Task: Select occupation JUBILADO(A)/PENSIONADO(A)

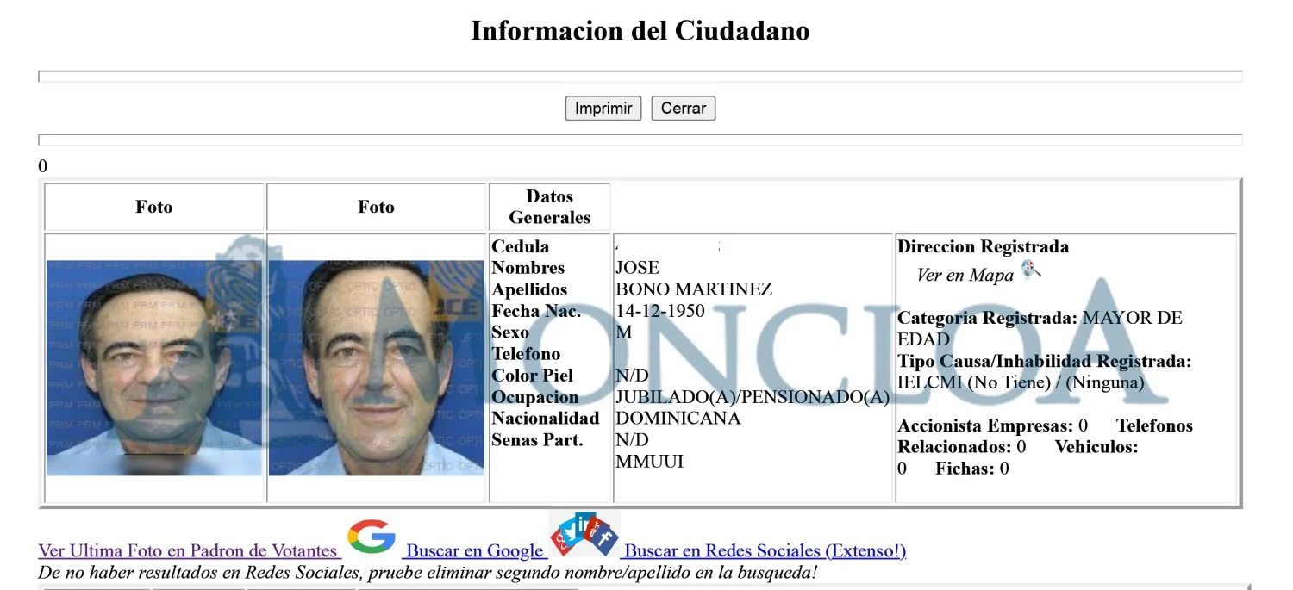Action: pos(753,397)
